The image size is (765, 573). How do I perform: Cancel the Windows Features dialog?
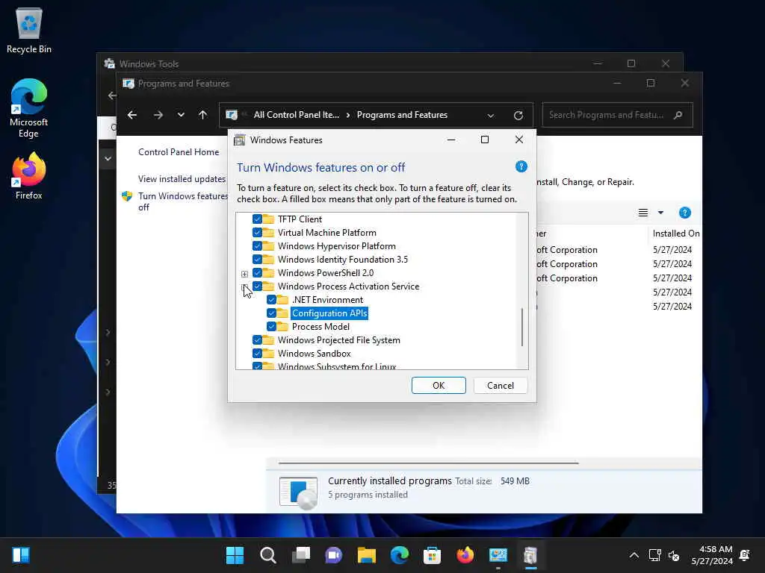500,386
